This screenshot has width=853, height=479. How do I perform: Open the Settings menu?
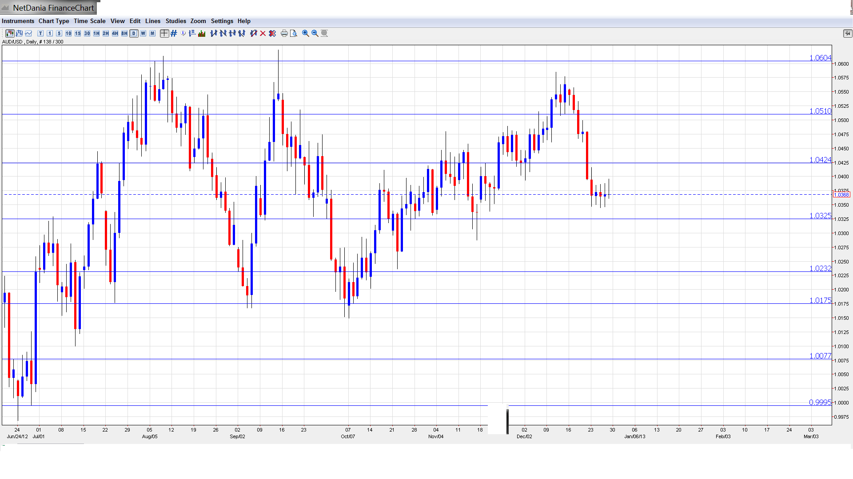click(x=222, y=21)
